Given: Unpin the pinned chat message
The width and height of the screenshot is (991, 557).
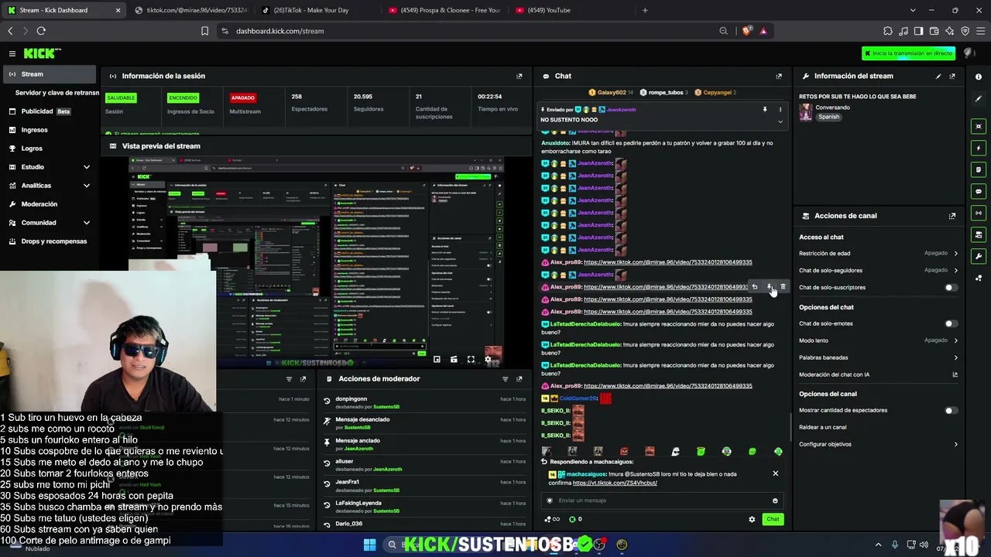Looking at the screenshot, I should 765,110.
